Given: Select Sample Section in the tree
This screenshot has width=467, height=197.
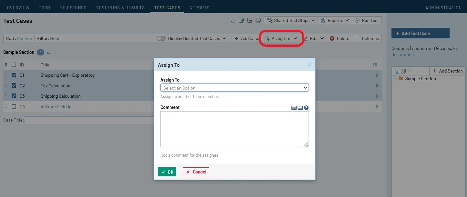Looking at the screenshot, I should point(420,79).
